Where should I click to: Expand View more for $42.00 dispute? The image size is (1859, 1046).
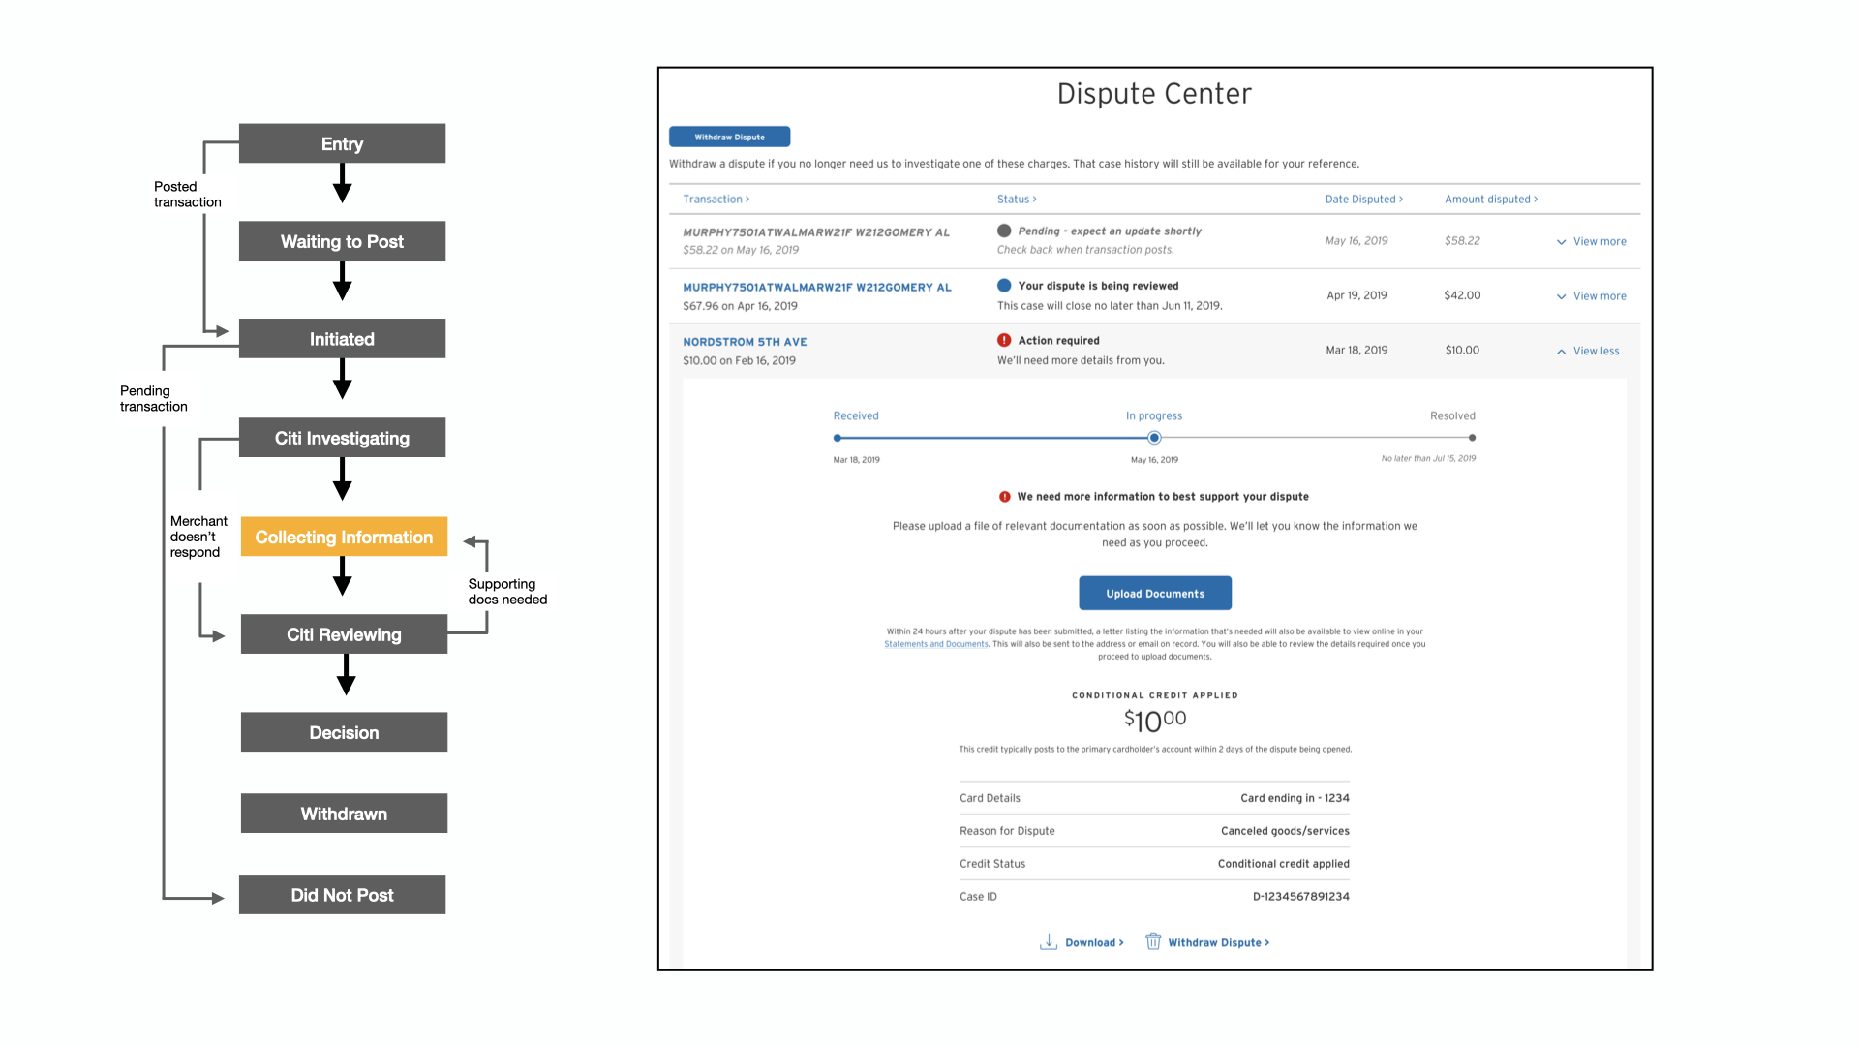click(x=1591, y=296)
